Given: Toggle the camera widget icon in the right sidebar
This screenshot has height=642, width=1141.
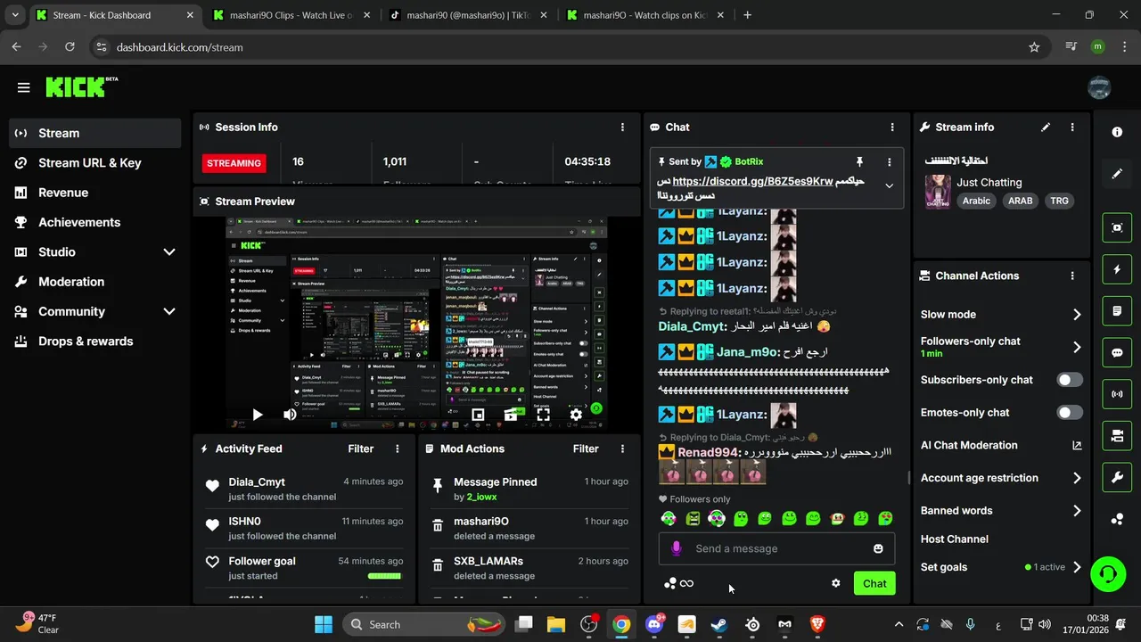Looking at the screenshot, I should point(1117,436).
